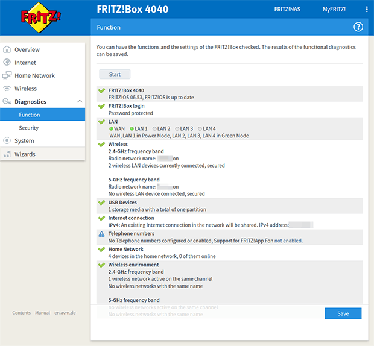Click 'WAN, LAN 1 in Power Mode' text

point(179,136)
